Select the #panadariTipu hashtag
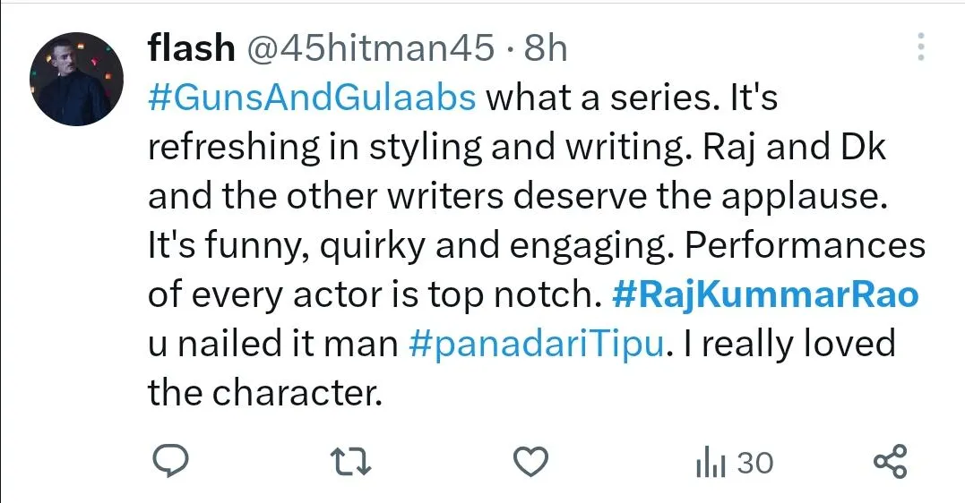The height and width of the screenshot is (503, 965). click(x=536, y=345)
